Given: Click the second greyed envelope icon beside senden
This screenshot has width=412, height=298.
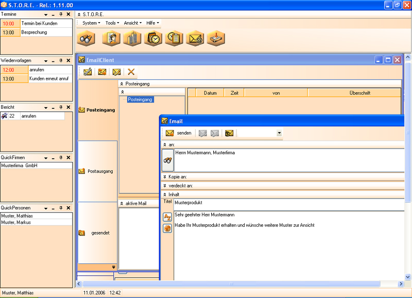Looking at the screenshot, I should (215, 134).
